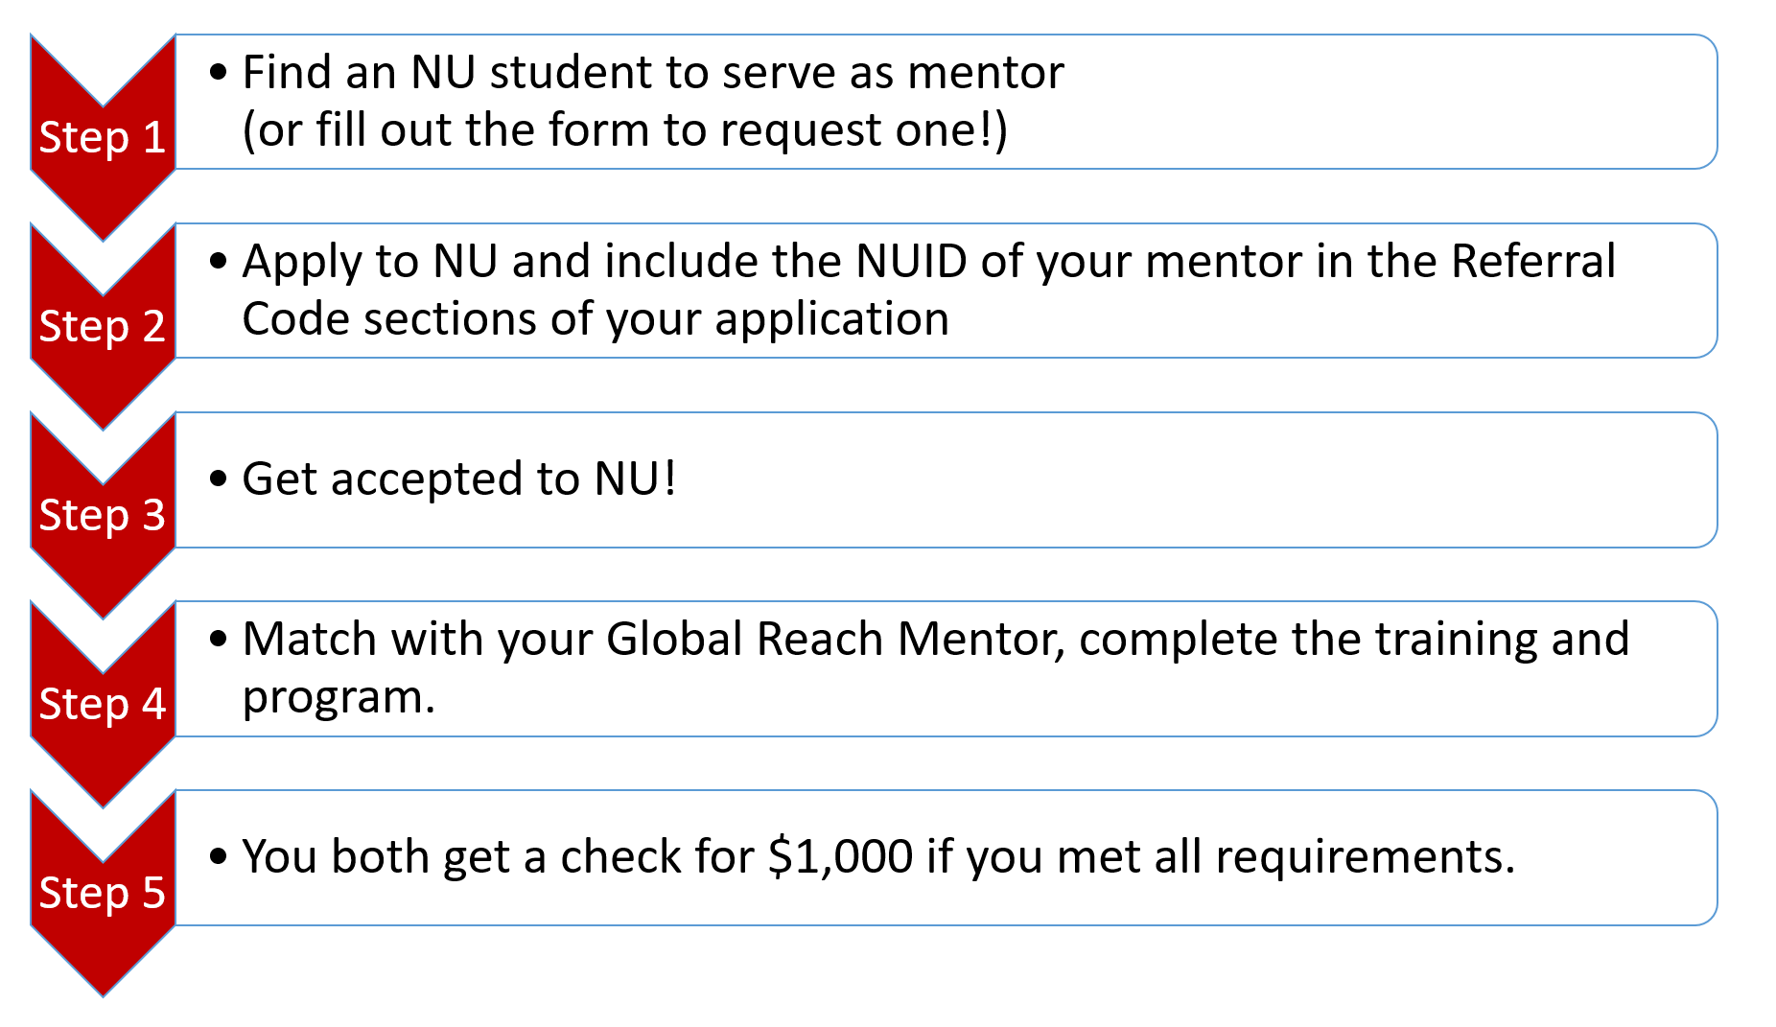Screen dimensions: 1776x1027
Task: Click the word 'NUID' in Step 2
Action: pos(910,262)
